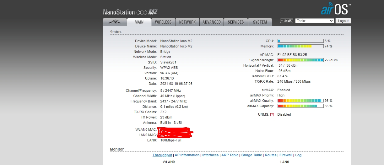Click TX Power value 23 dBm
The image size is (384, 165).
tap(166, 117)
